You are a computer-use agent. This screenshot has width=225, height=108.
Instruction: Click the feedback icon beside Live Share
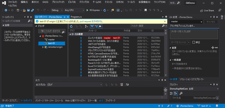pyautogui.click(x=220, y=10)
